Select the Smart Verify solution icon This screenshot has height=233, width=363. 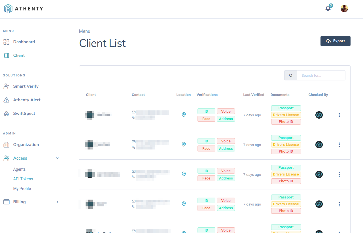click(6, 86)
